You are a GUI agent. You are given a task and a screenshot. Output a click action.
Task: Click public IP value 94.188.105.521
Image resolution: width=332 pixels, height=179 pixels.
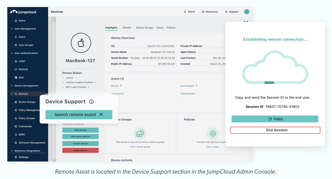click(167, 64)
